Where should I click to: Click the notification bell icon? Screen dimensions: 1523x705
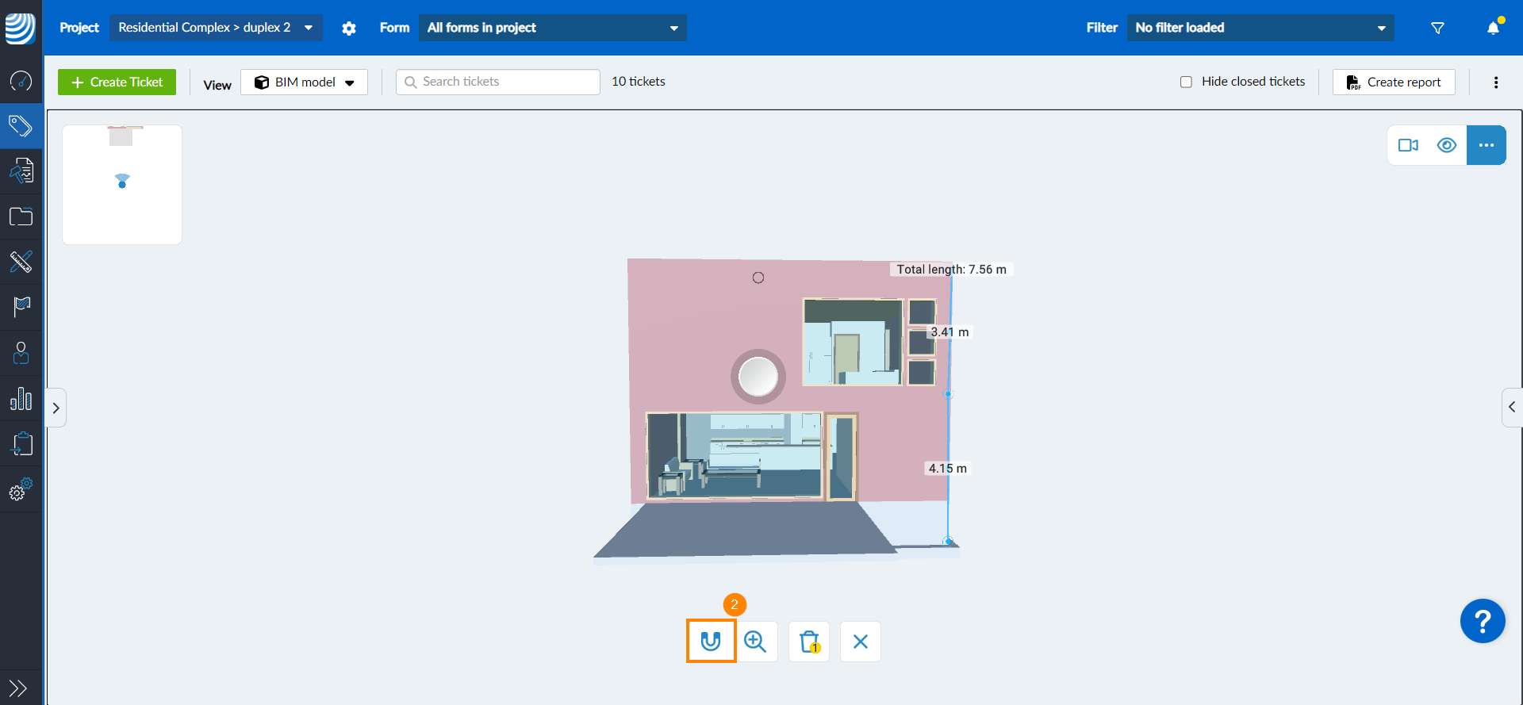[x=1493, y=28]
